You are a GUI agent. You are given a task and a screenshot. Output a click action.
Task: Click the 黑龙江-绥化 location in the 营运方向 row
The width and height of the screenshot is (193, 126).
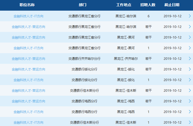126,69
